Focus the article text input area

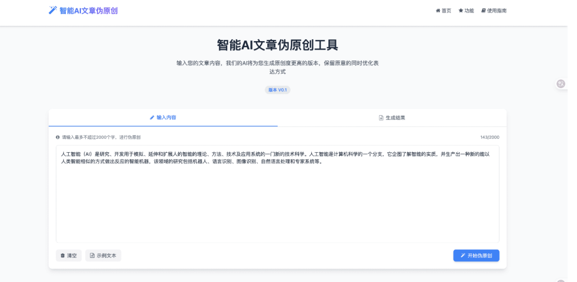(277, 200)
